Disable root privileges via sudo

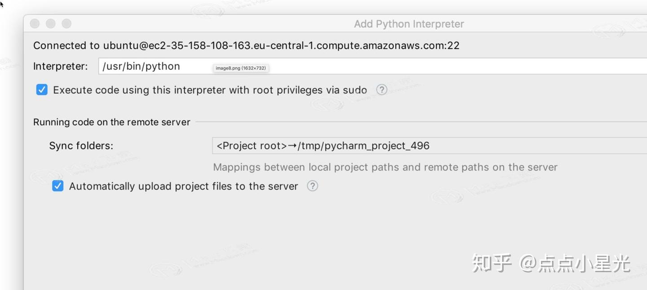[41, 89]
